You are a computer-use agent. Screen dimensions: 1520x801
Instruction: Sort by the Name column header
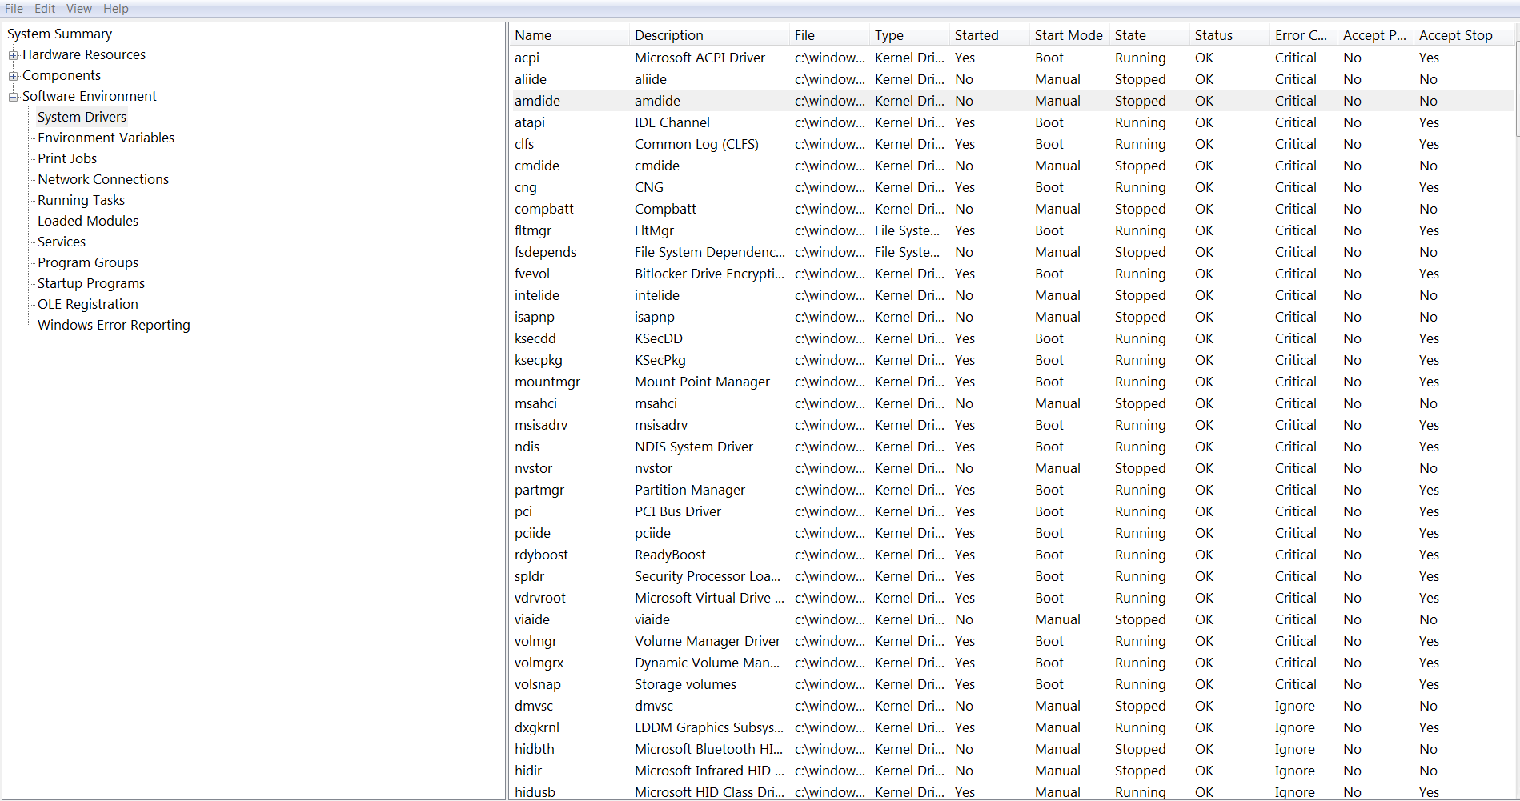coord(569,35)
